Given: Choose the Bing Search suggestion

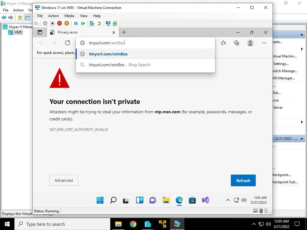Looking at the screenshot, I should click(145, 65).
